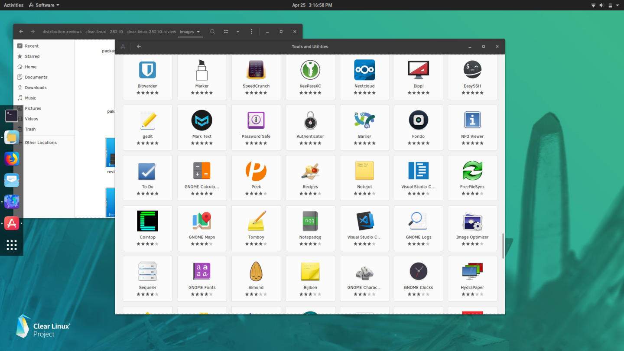Select the GNOME Logs app

pyautogui.click(x=419, y=228)
